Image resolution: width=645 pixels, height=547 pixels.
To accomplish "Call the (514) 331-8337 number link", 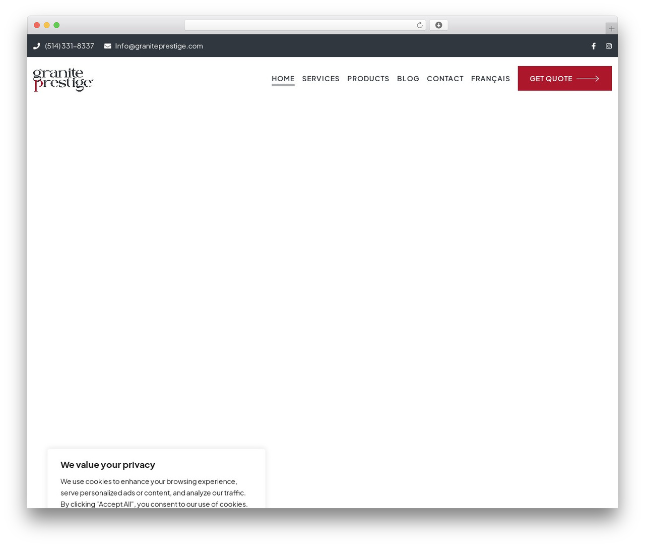I will pyautogui.click(x=70, y=46).
